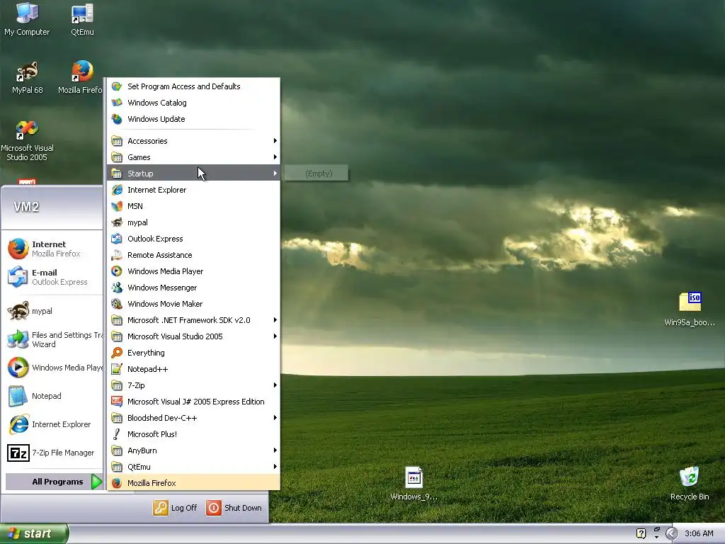Click the (Empty) Startup submenu entry
Image resolution: width=725 pixels, height=544 pixels.
click(x=316, y=174)
